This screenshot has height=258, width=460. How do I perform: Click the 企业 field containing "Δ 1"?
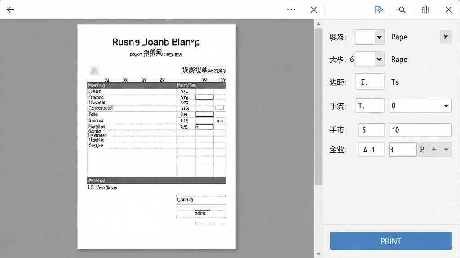coord(372,150)
